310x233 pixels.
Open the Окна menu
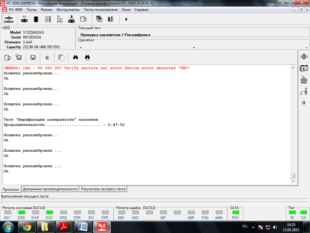point(126,10)
